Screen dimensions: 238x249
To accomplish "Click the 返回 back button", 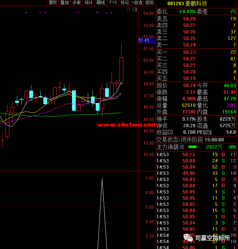I will [x=149, y=3].
